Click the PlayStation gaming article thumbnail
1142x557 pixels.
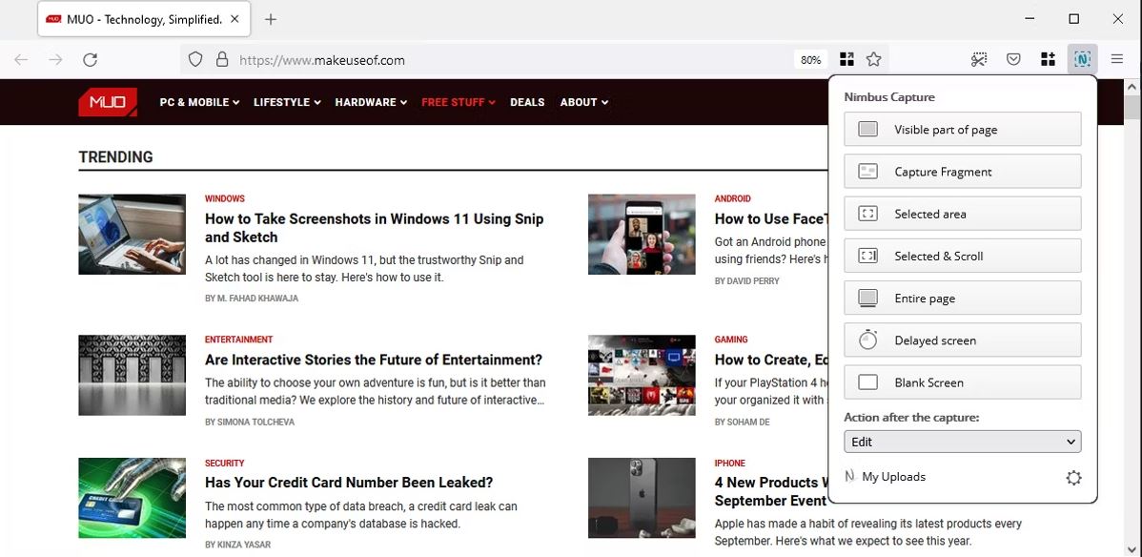tap(642, 375)
